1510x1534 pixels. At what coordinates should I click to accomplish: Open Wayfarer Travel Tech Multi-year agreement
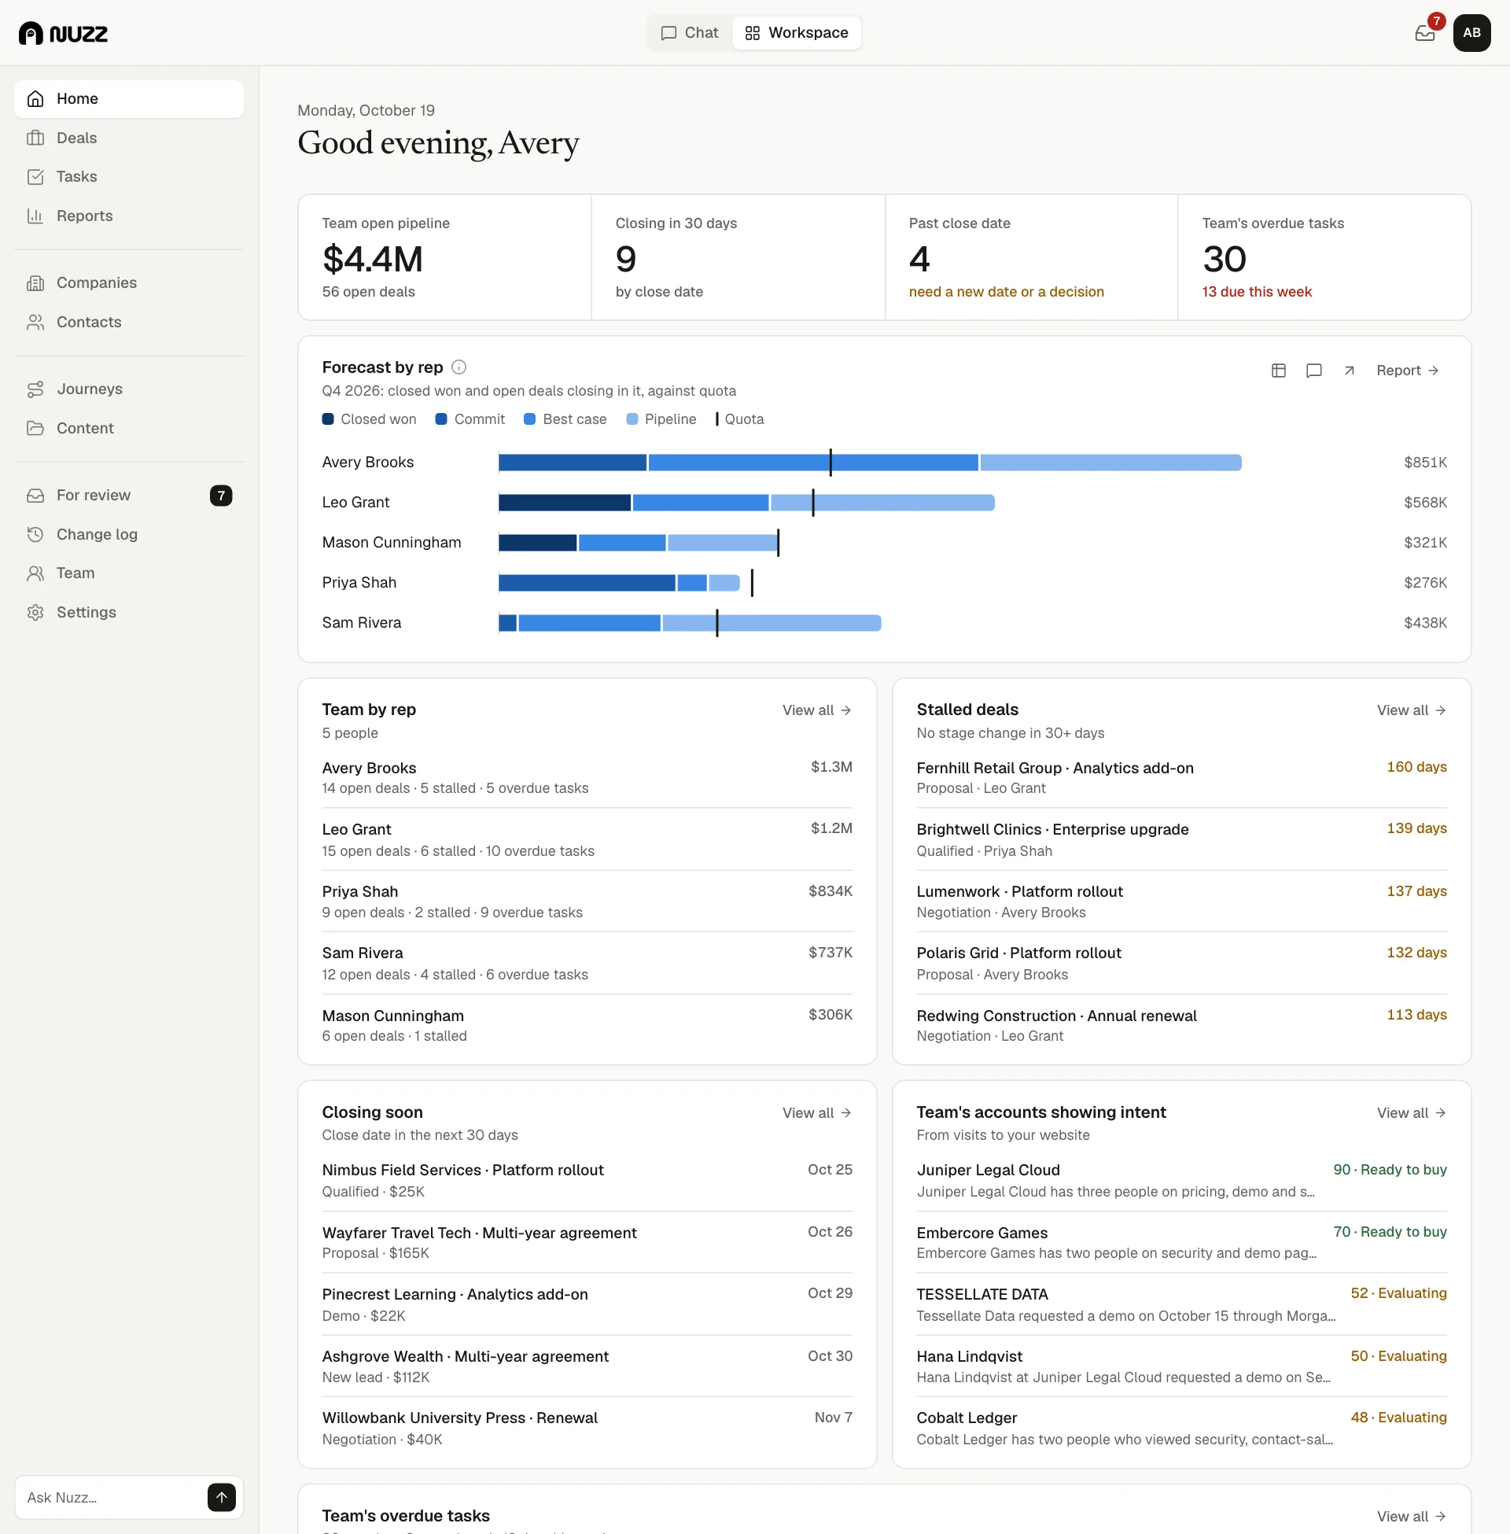(587, 1242)
